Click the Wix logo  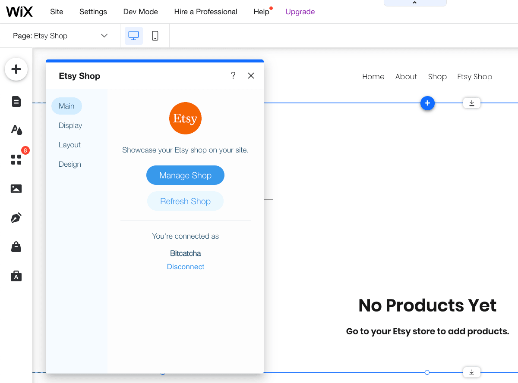click(x=19, y=12)
